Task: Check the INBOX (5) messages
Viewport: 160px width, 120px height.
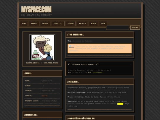Action: (58, 24)
